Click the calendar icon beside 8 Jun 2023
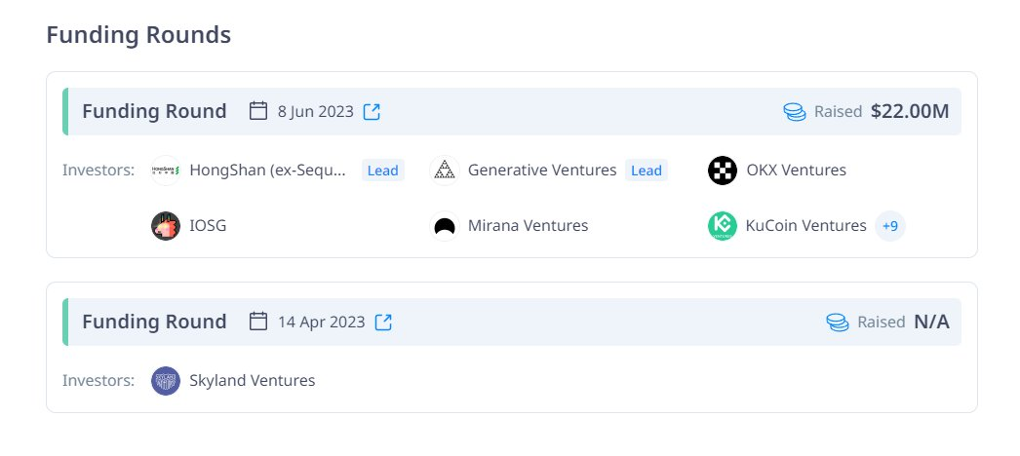The image size is (1020, 456). point(258,111)
